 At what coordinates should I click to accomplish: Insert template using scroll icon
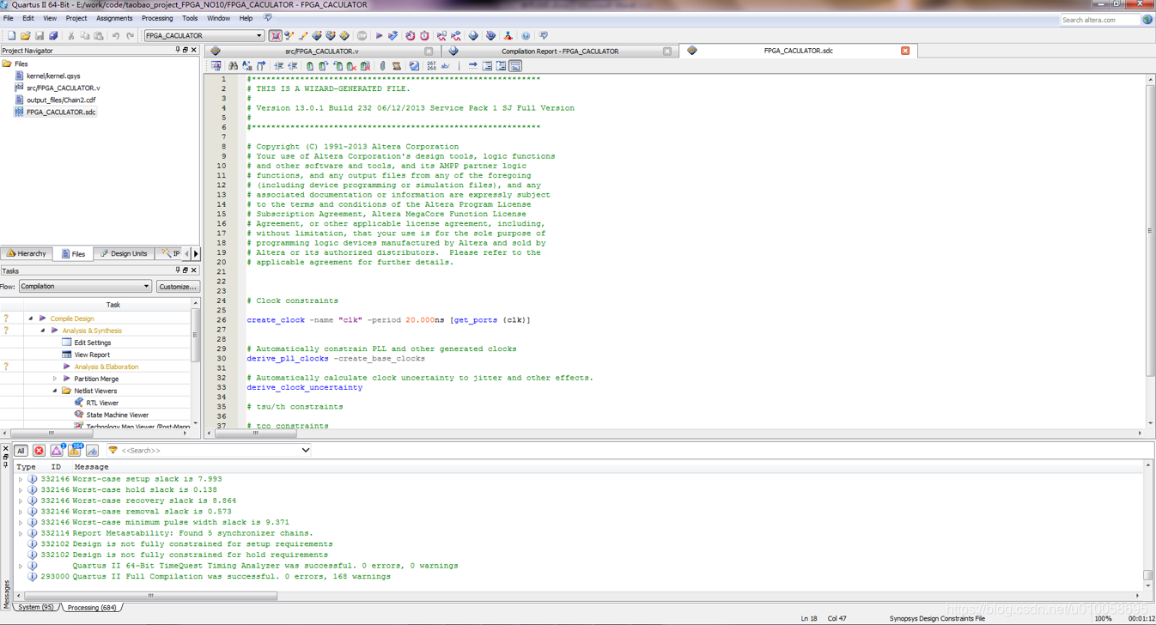coord(396,66)
